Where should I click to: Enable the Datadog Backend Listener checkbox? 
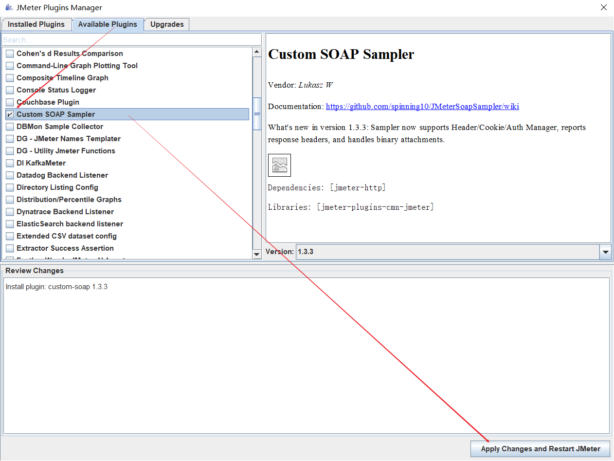pos(10,175)
